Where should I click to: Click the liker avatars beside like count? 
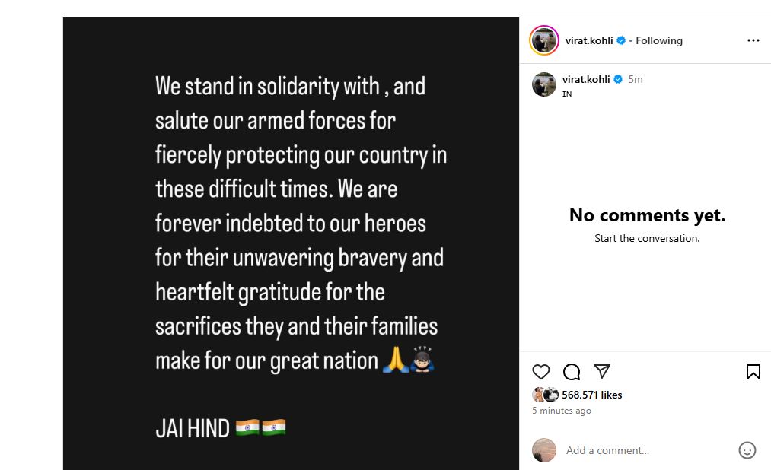click(546, 395)
